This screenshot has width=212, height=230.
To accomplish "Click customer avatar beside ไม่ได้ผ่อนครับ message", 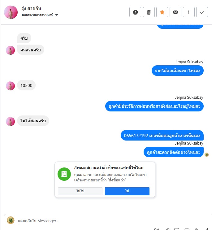I will click(x=10, y=121).
